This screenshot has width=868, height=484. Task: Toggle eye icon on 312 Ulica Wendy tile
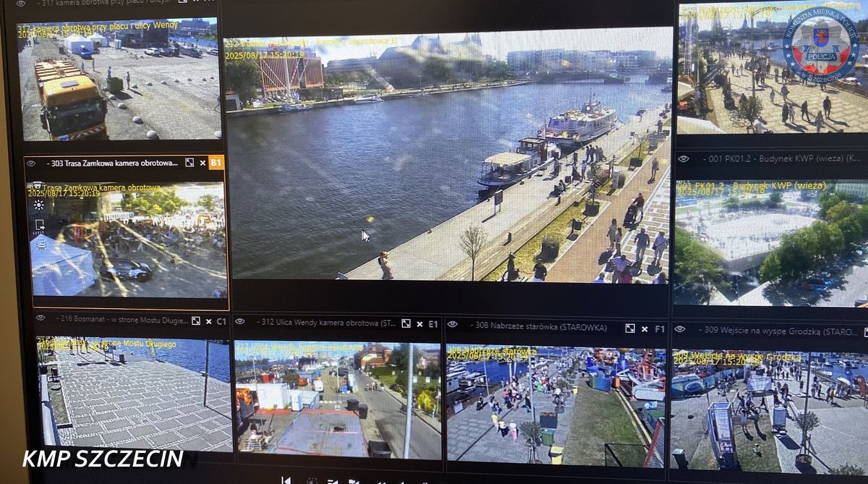[240, 322]
